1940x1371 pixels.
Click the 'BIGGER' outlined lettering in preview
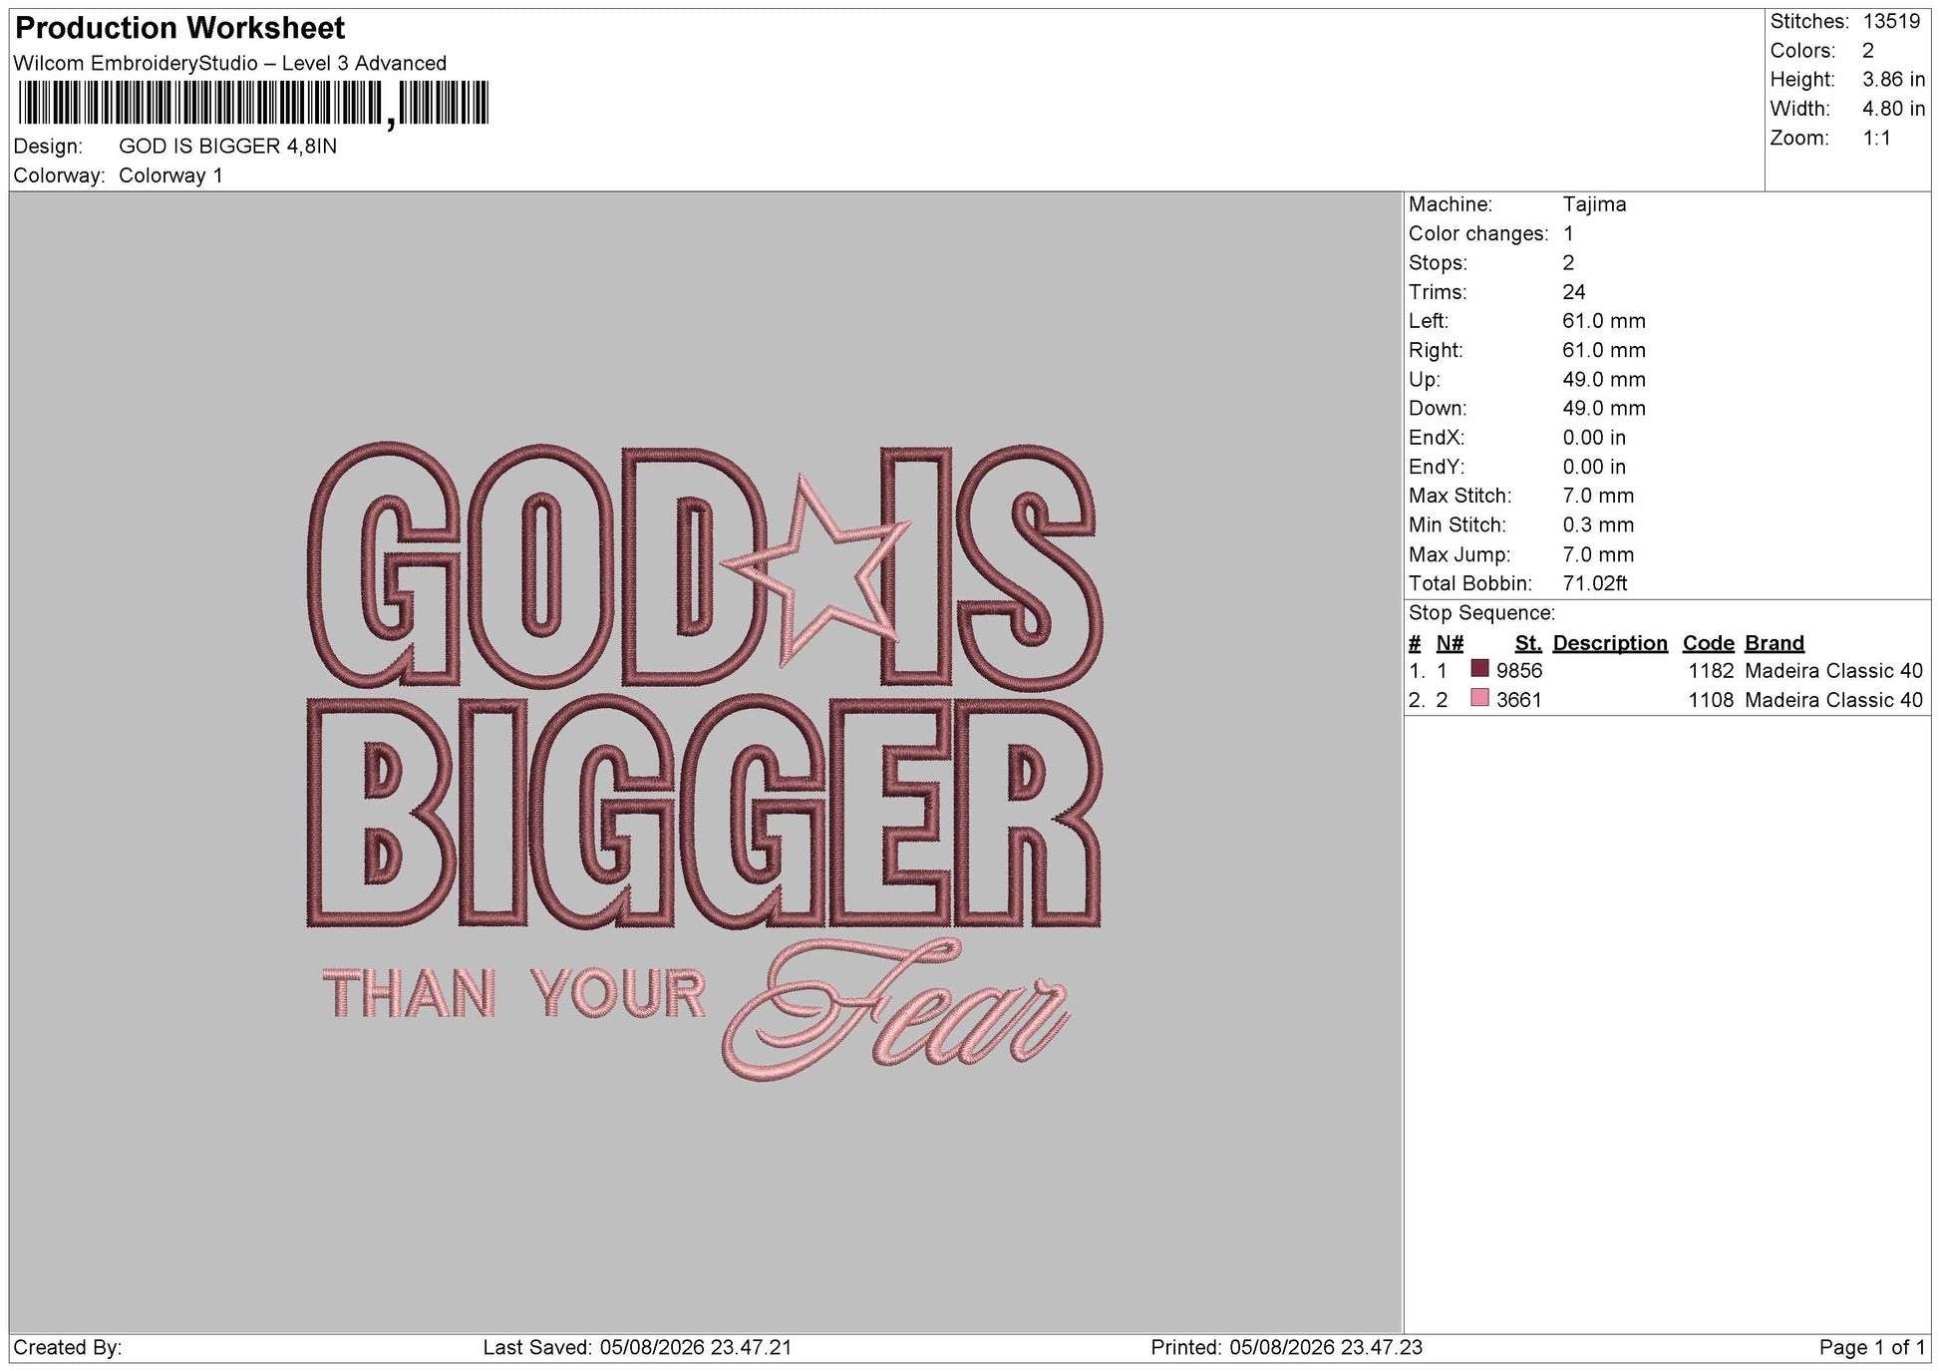[704, 813]
